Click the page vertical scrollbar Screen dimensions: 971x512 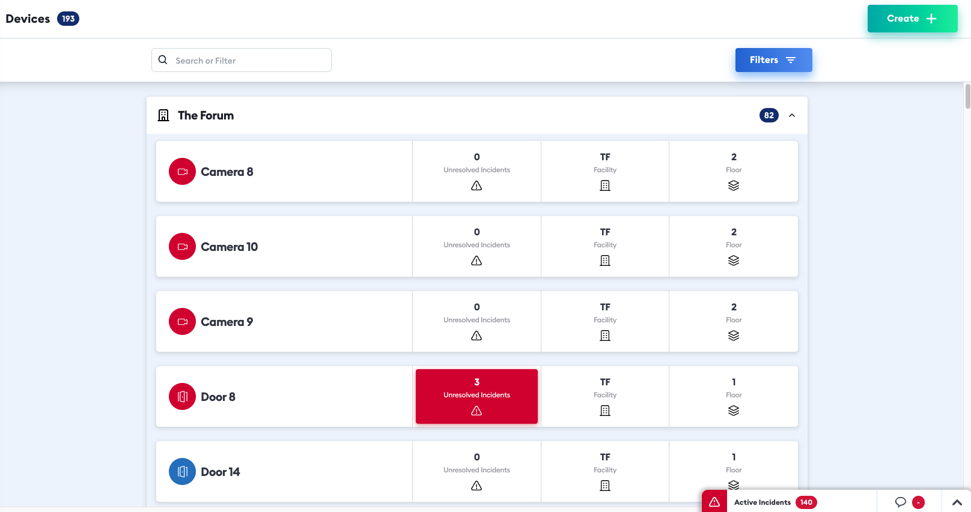pyautogui.click(x=967, y=96)
